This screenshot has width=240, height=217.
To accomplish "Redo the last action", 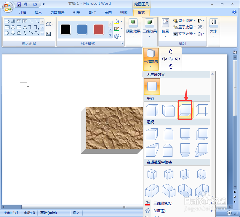I will 35,4.
